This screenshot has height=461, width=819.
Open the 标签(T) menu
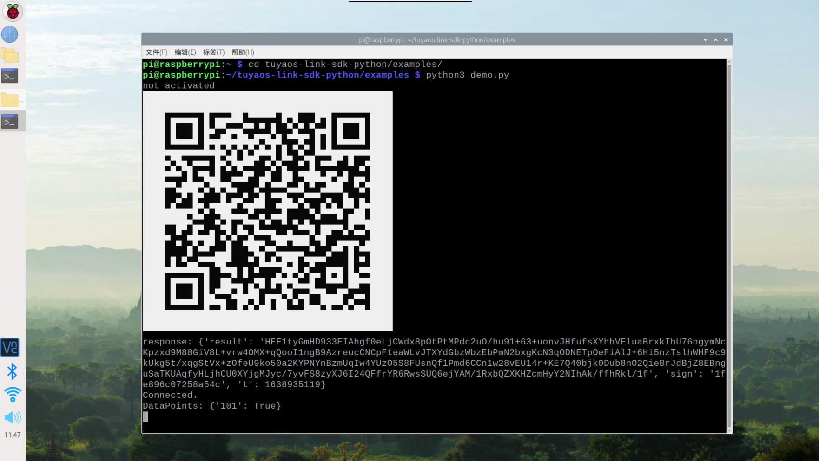pyautogui.click(x=214, y=52)
